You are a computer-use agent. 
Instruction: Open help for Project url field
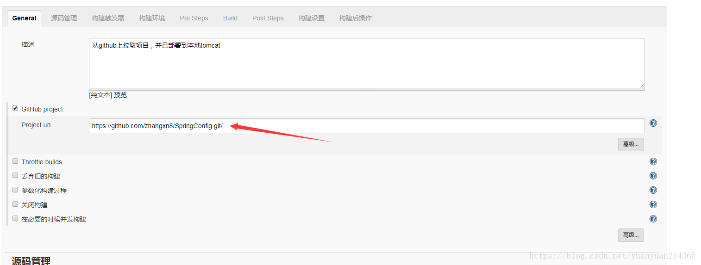653,123
